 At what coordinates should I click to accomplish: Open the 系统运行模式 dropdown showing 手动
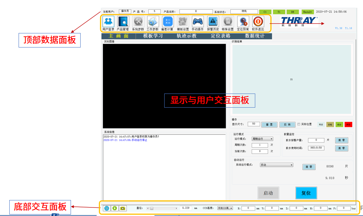pyautogui.click(x=276, y=165)
